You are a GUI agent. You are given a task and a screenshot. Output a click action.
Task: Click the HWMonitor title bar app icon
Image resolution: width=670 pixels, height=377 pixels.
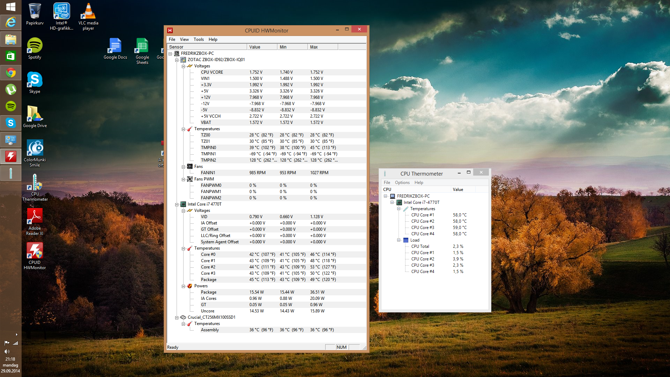(x=170, y=30)
